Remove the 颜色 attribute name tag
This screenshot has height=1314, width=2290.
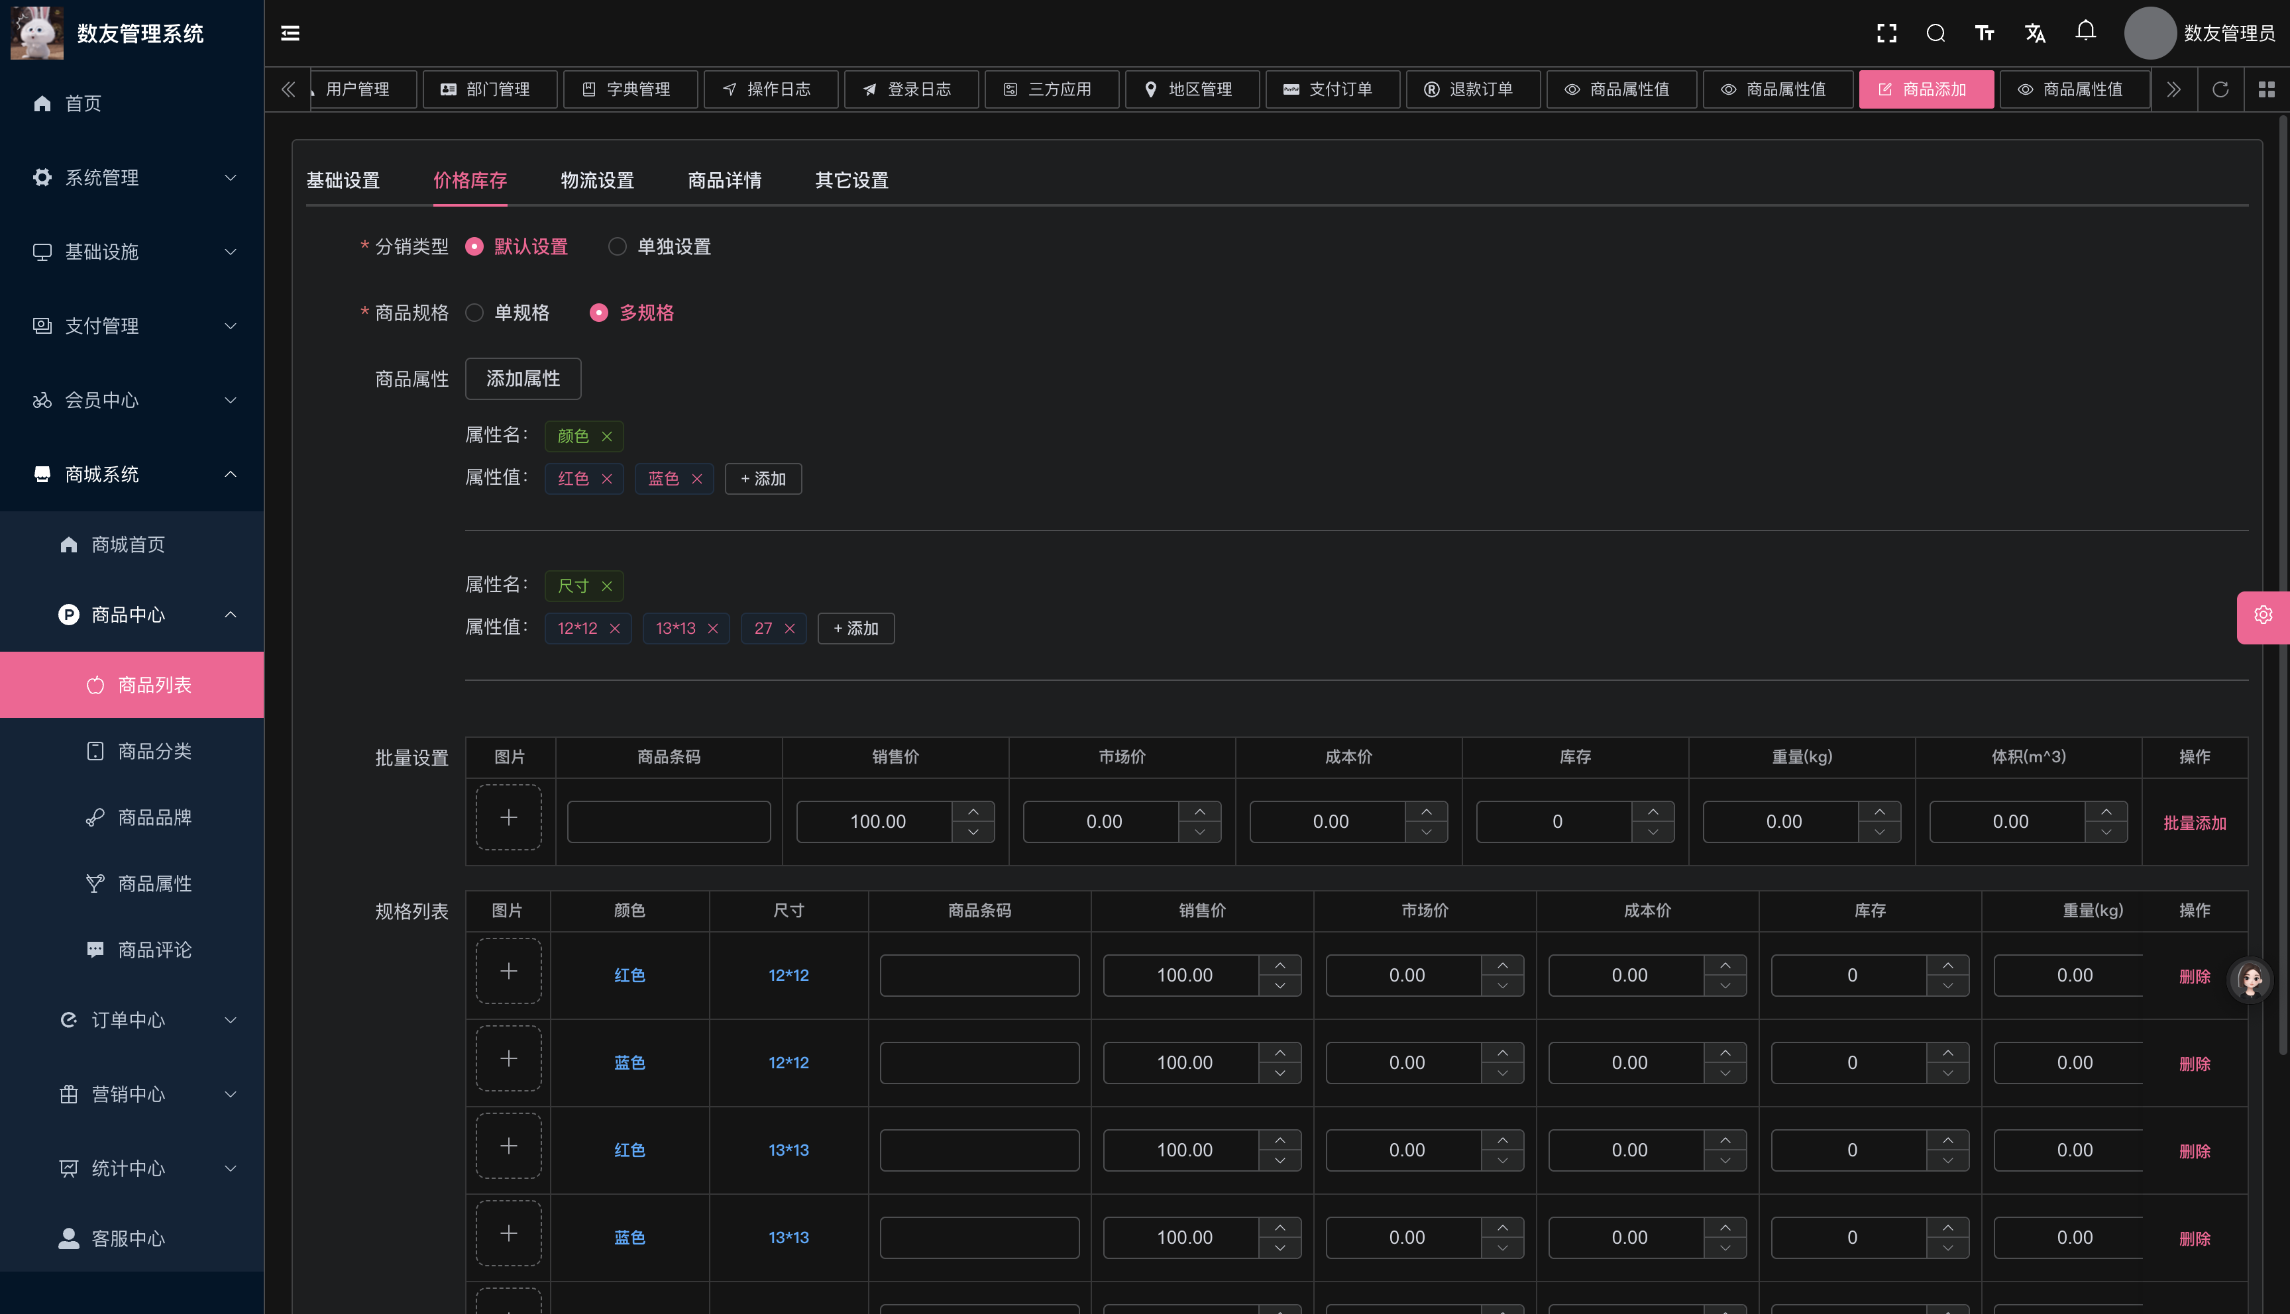pyautogui.click(x=606, y=437)
